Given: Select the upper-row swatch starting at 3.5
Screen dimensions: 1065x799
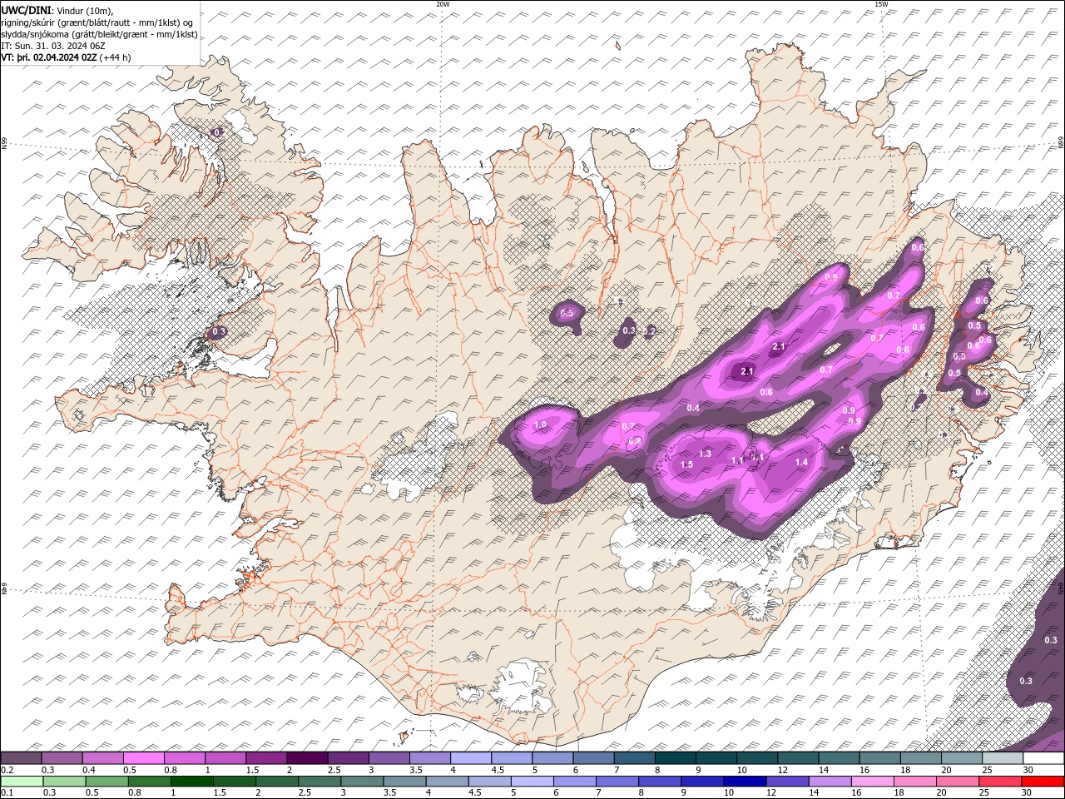Looking at the screenshot, I should (x=429, y=758).
